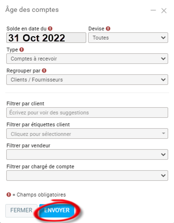
Task: Minimize the Âge des comptes dialog
Action: coord(153,10)
